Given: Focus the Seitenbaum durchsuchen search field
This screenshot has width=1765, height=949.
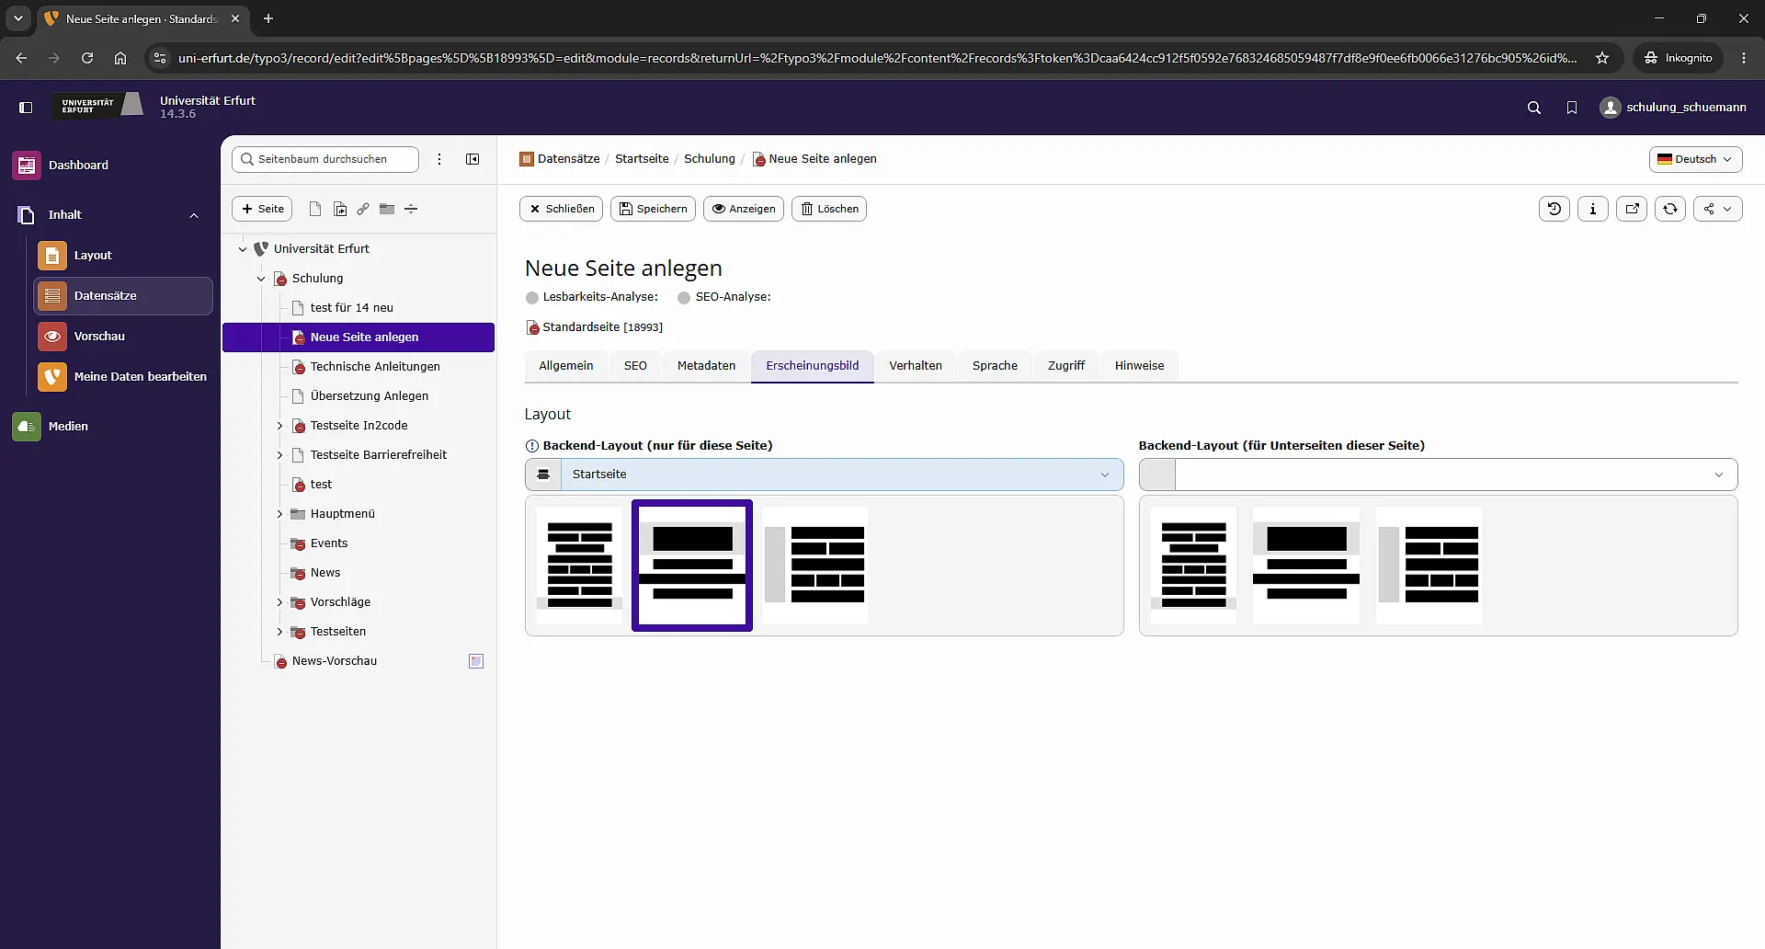Looking at the screenshot, I should click(325, 159).
